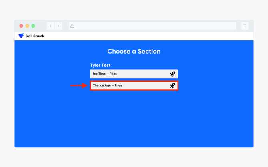Click the padlock icon in address bar
Image resolution: width=268 pixels, height=167 pixels.
pyautogui.click(x=72, y=26)
